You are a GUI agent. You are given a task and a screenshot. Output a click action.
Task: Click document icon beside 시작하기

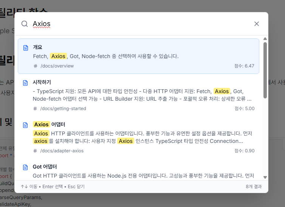tap(25, 83)
